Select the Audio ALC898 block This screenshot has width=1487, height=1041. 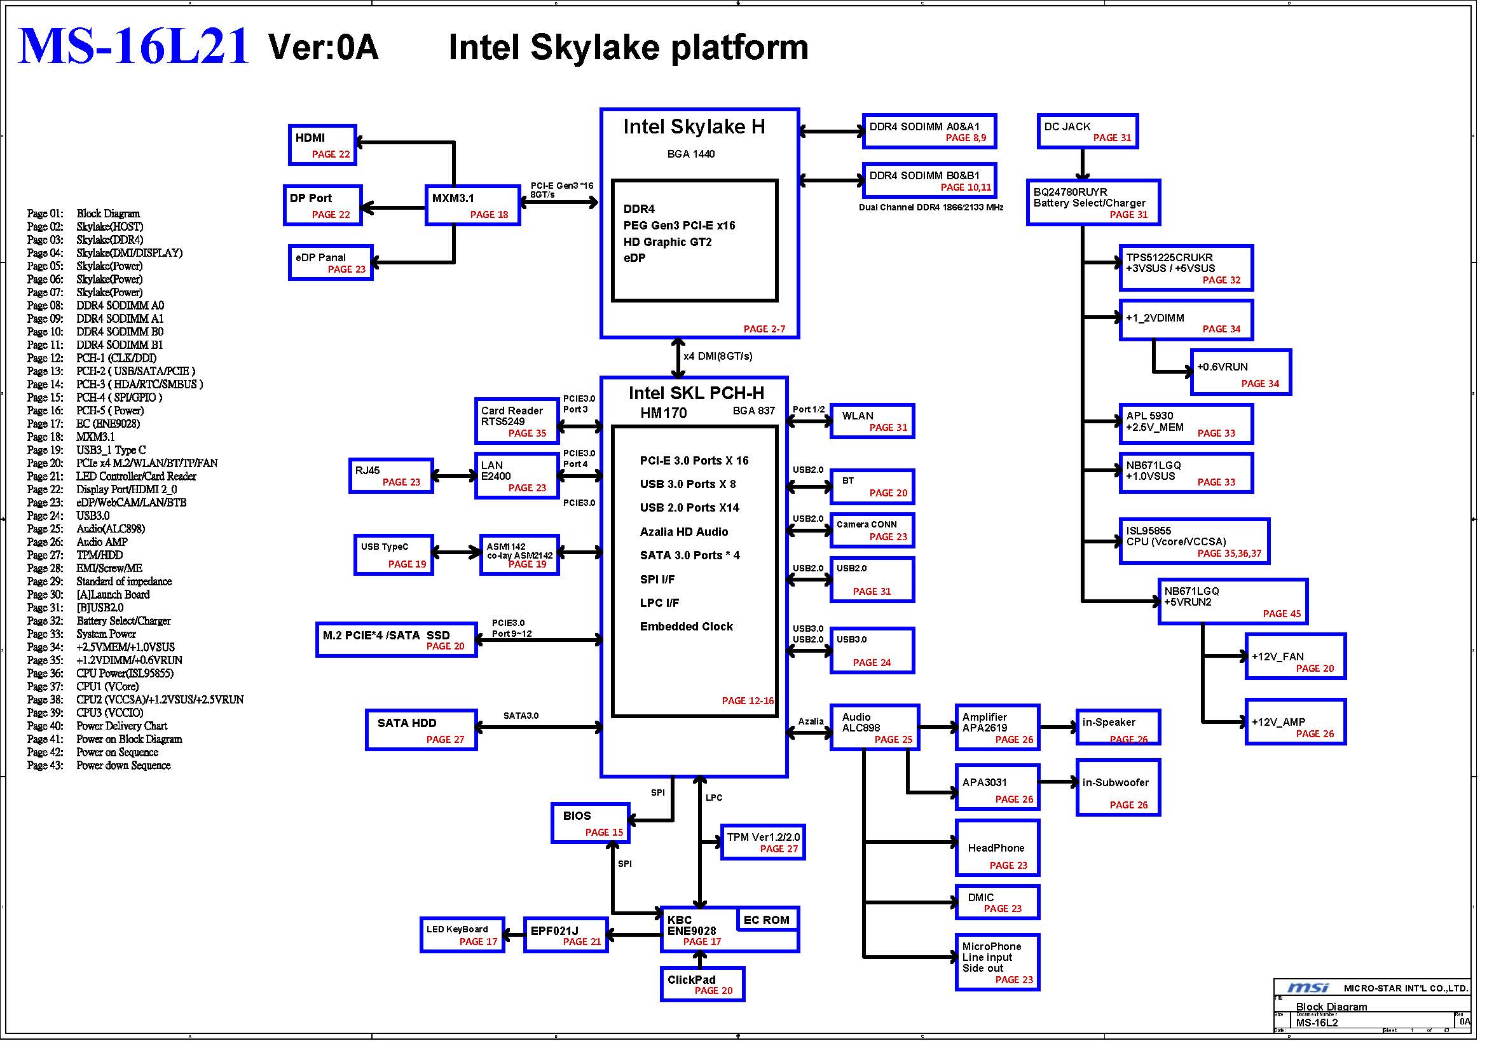[874, 728]
